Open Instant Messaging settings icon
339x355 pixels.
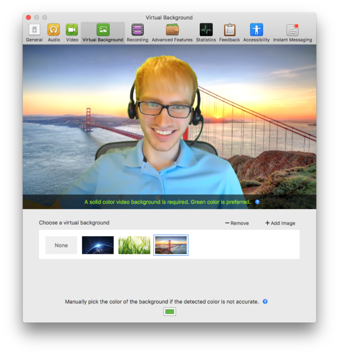coord(292,30)
